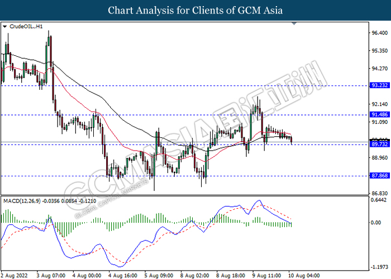Click the -1.1973 MACD scale value
This screenshot has width=391, height=279.
click(x=379, y=267)
